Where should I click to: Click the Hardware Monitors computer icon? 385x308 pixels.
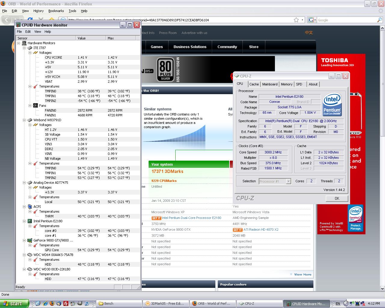point(24,43)
